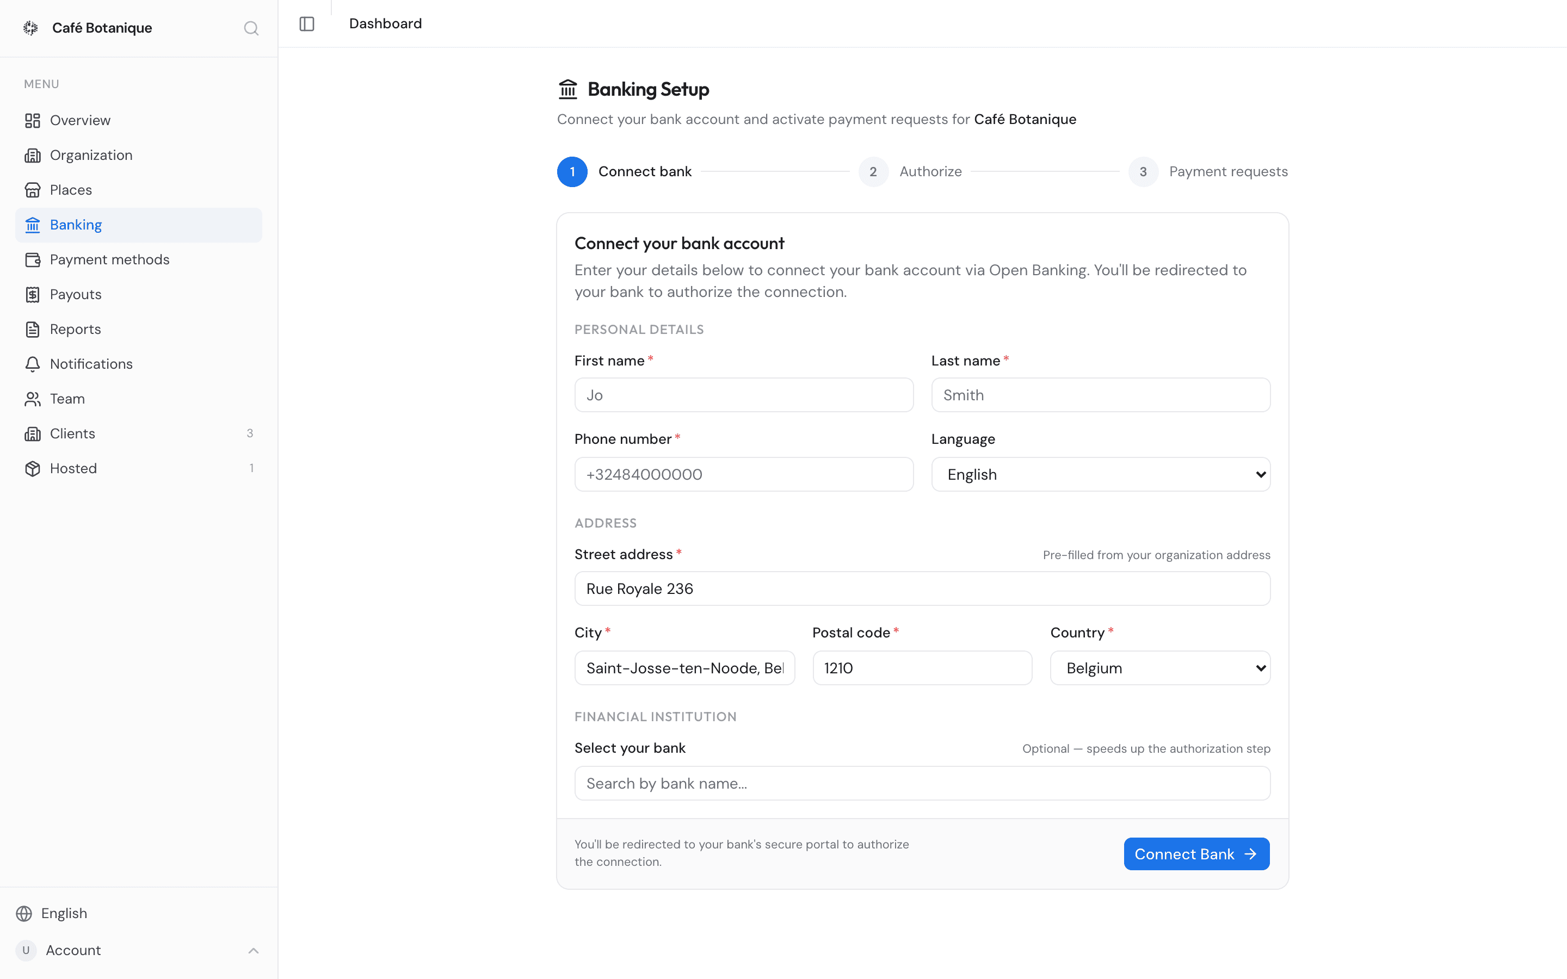This screenshot has width=1567, height=979.
Task: Click the Payment methods wallet icon
Action: point(33,259)
